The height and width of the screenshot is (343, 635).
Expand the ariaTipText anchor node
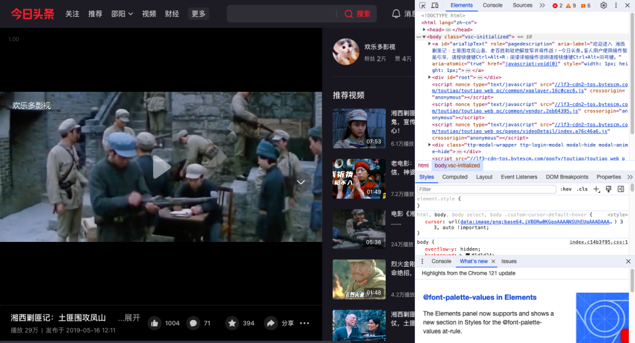point(429,44)
